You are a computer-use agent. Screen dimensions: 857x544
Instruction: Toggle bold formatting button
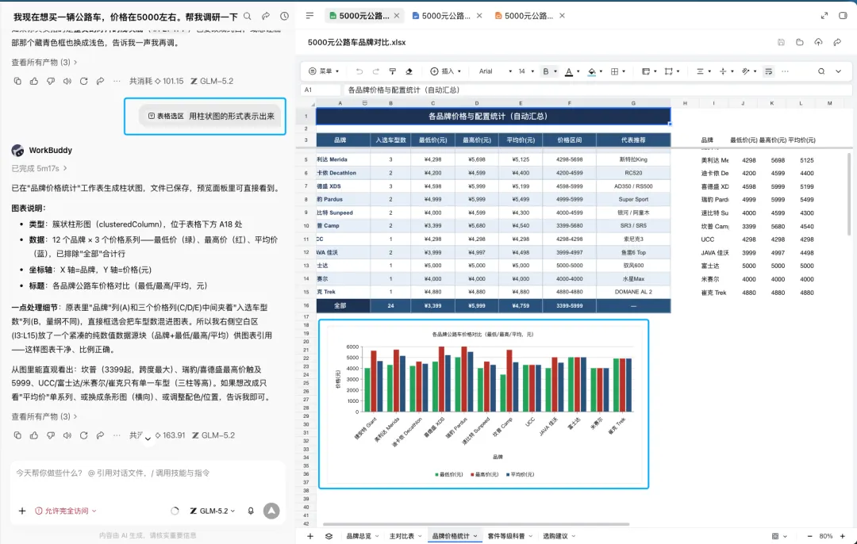point(545,71)
